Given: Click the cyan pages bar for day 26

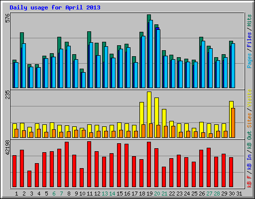Looking at the screenshot, I should pos(203,65).
